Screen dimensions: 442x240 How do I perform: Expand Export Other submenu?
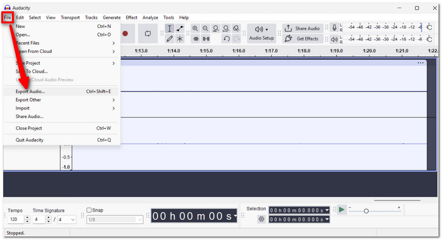[x=61, y=100]
